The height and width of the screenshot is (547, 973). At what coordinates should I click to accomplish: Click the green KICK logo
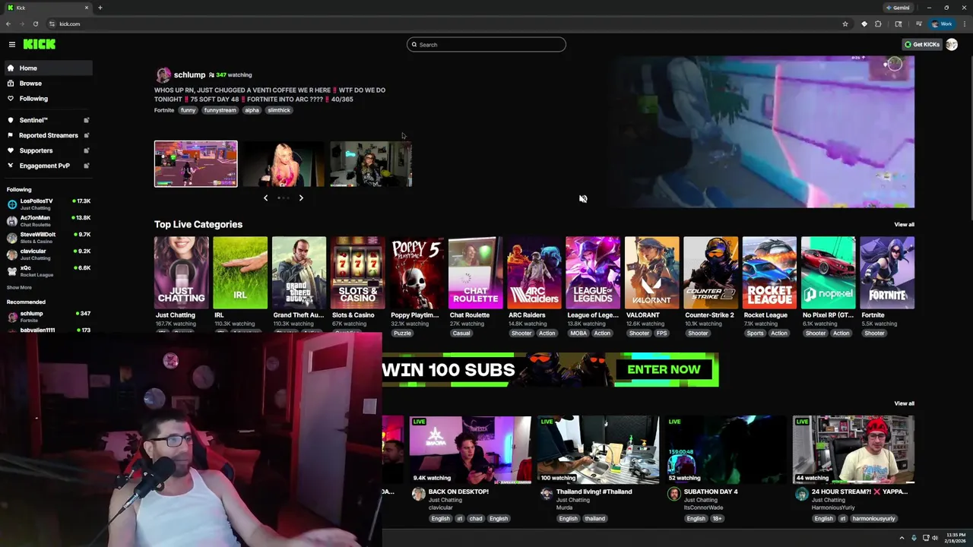tap(39, 45)
